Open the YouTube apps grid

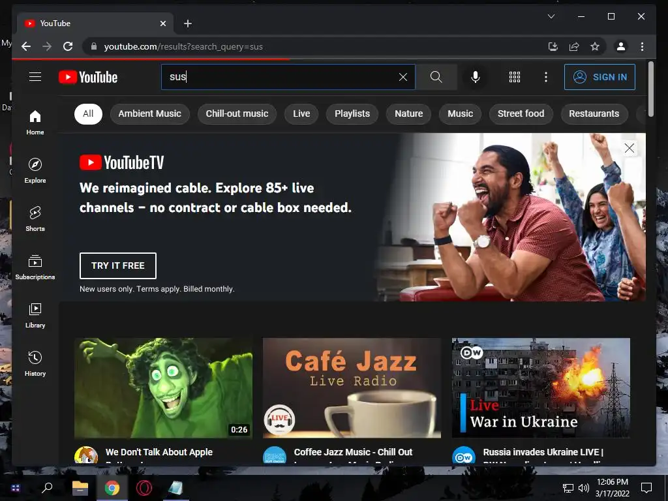tap(515, 77)
